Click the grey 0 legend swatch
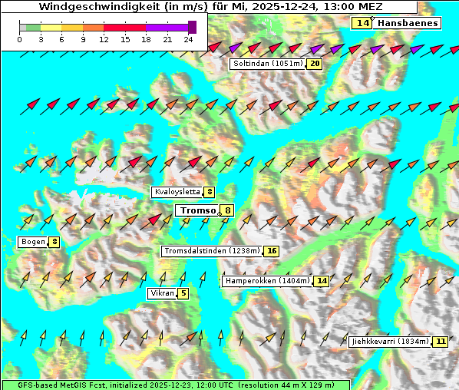Screen dimensions: 459x390 [x=23, y=28]
